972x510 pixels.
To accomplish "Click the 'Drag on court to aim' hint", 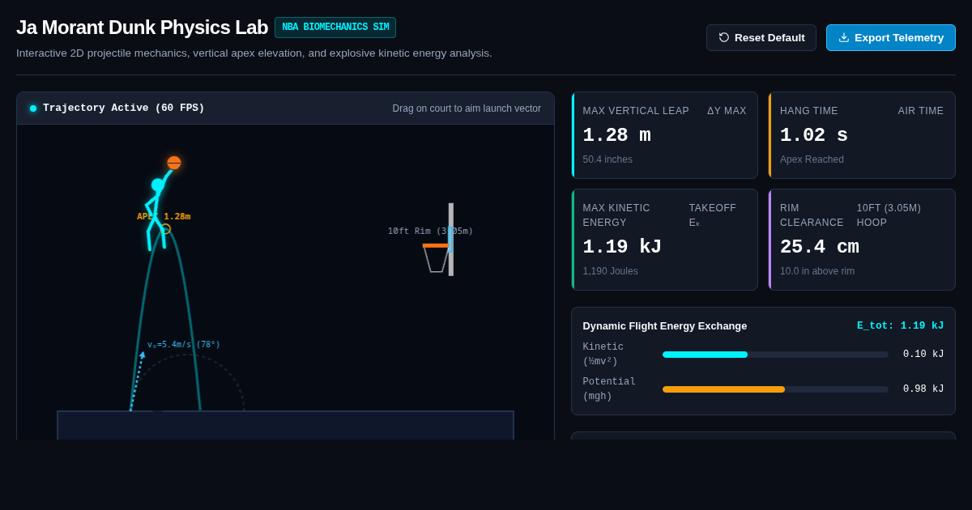I will point(467,108).
